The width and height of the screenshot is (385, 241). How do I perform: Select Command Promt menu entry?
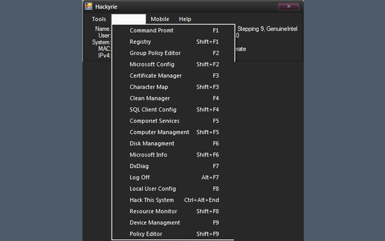tap(151, 30)
